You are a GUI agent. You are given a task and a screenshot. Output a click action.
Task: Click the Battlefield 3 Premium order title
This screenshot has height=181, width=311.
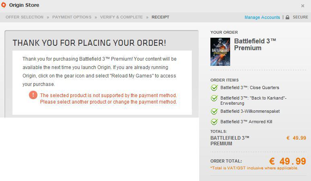point(255,45)
